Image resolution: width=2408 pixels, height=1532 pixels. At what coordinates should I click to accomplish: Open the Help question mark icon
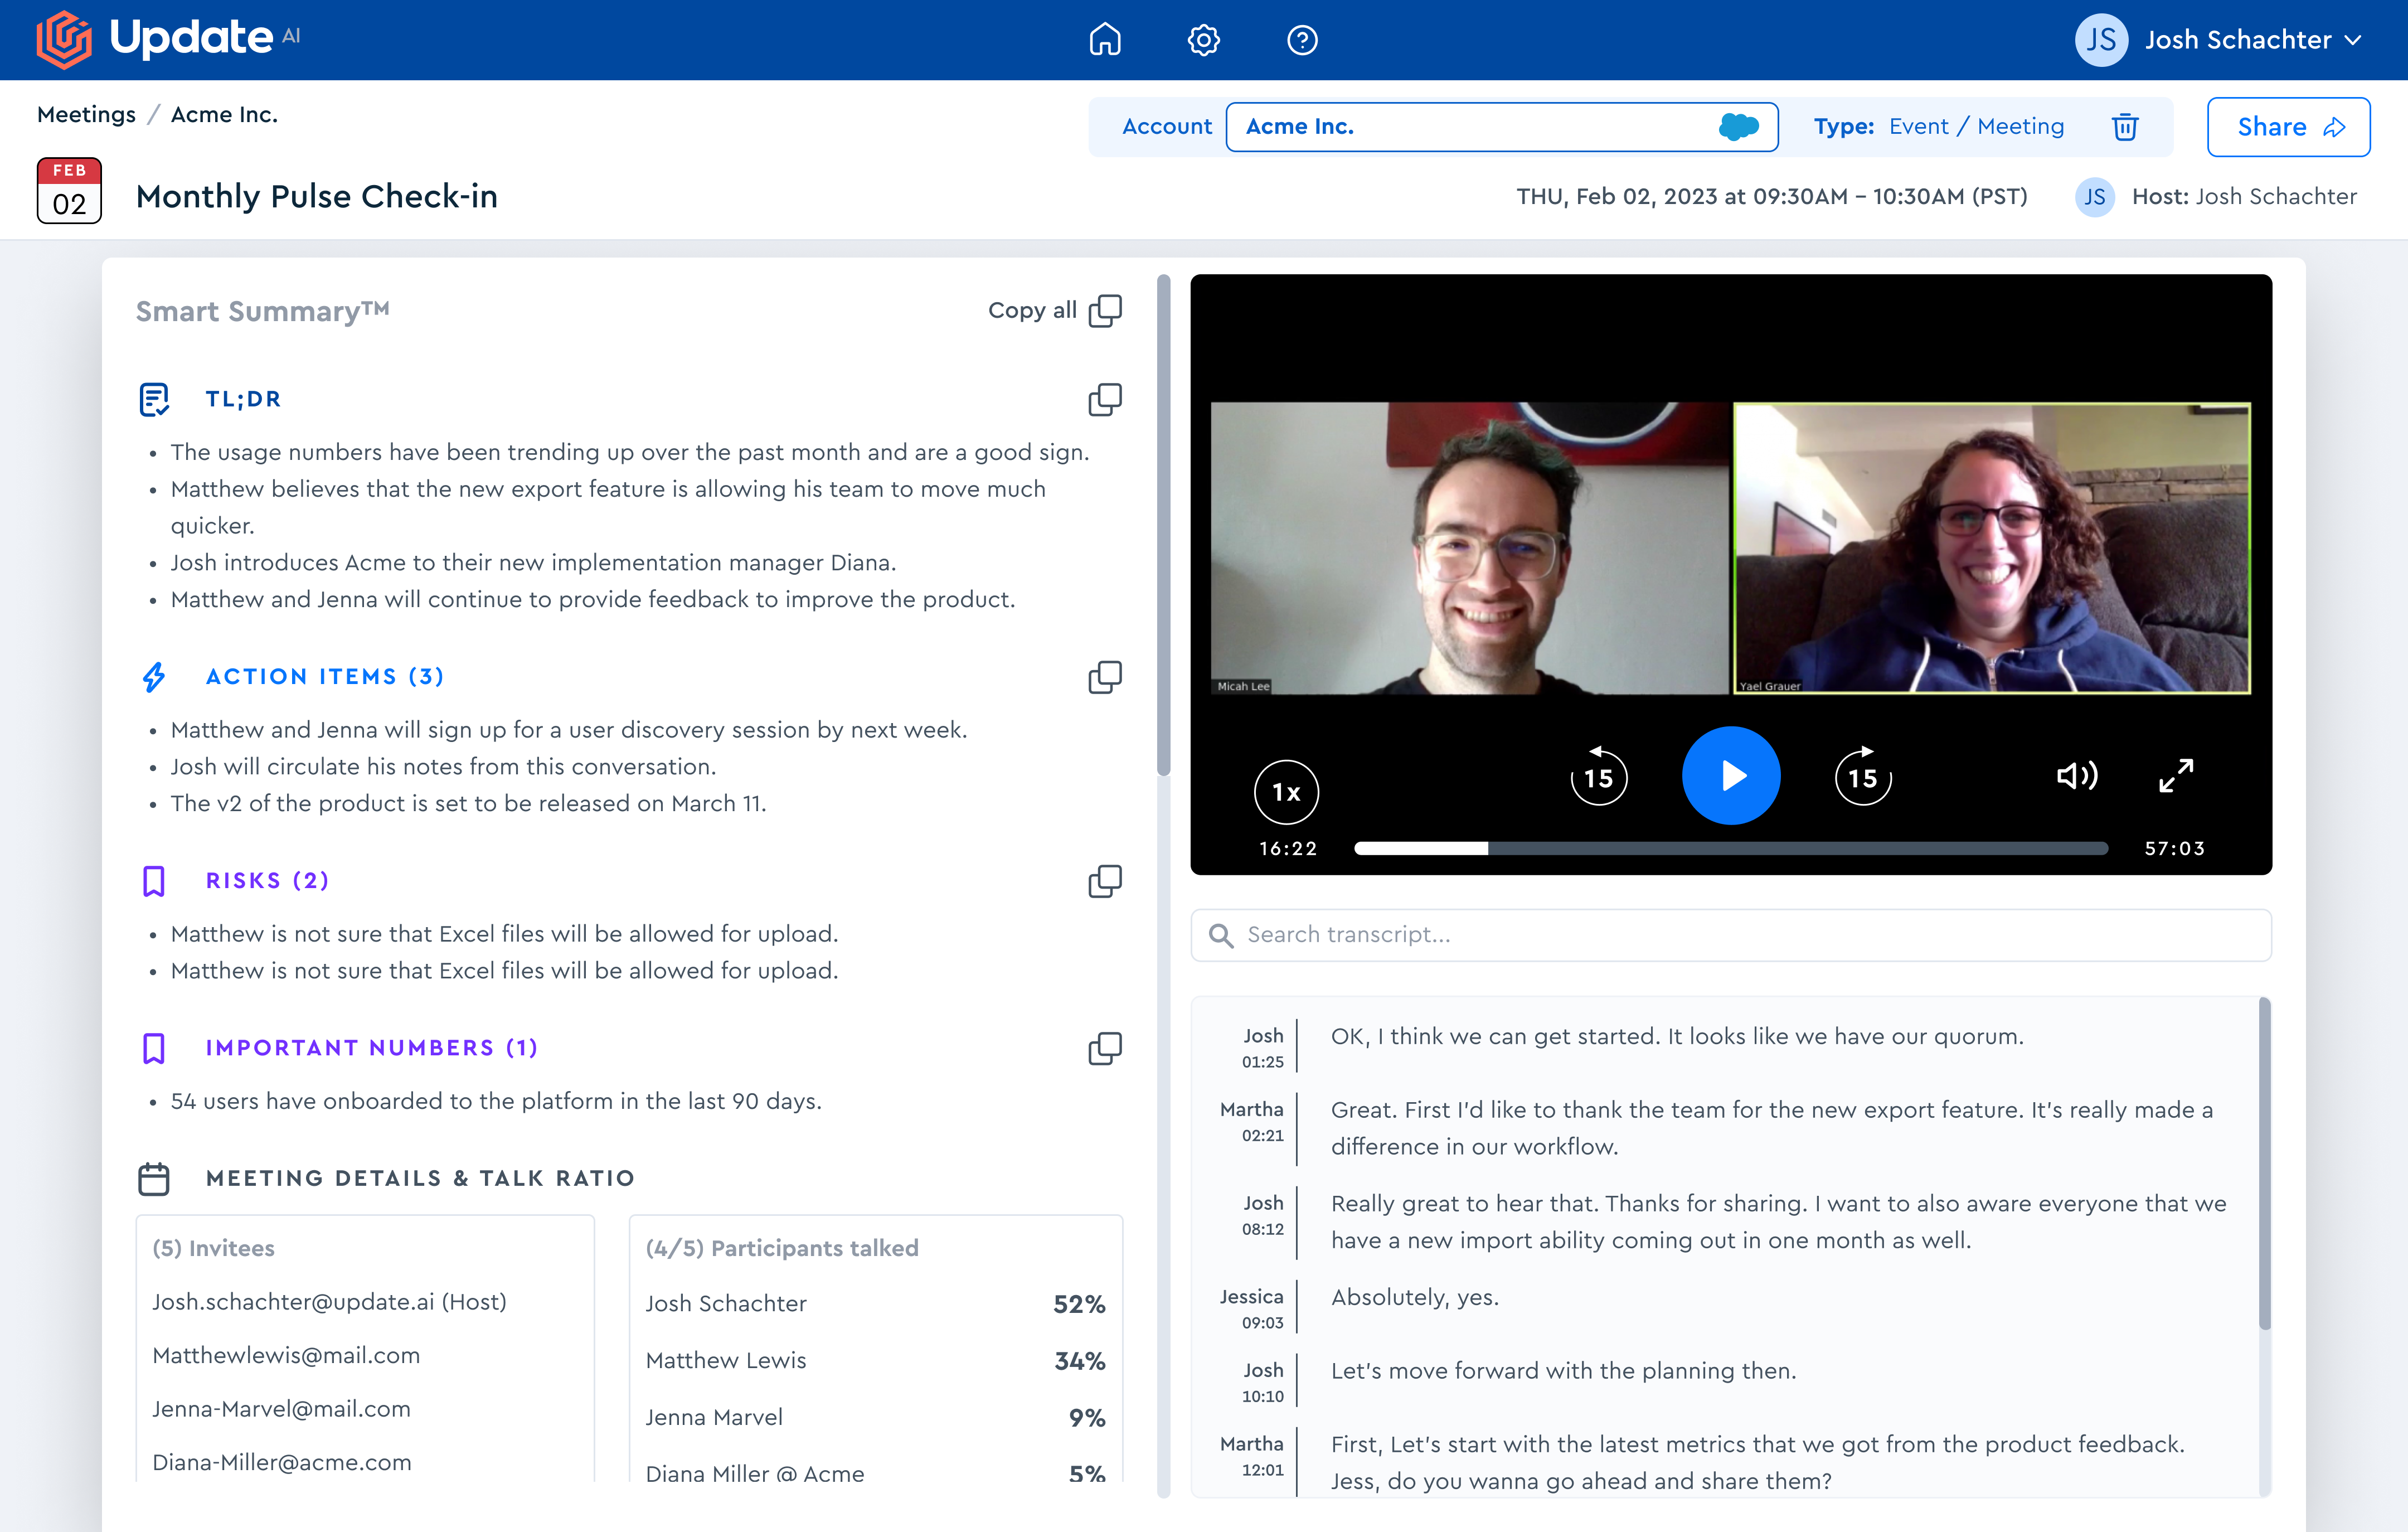click(x=1302, y=40)
